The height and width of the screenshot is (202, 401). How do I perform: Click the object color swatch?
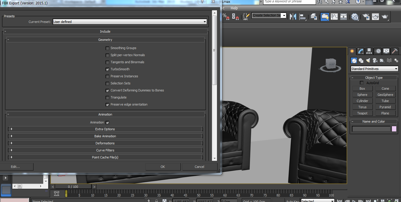pos(394,129)
